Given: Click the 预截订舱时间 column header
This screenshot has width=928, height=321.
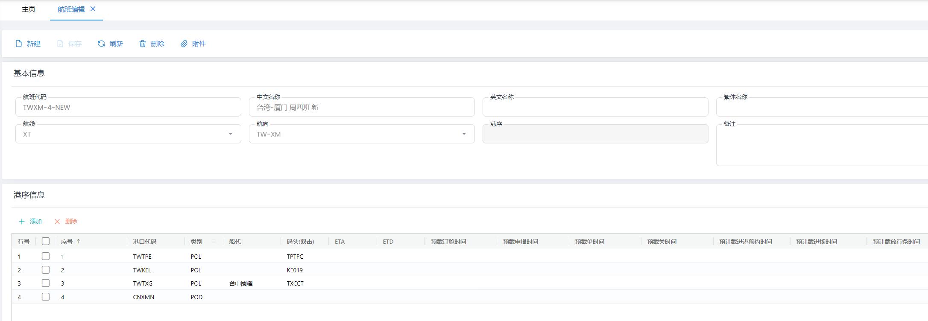Looking at the screenshot, I should (448, 242).
